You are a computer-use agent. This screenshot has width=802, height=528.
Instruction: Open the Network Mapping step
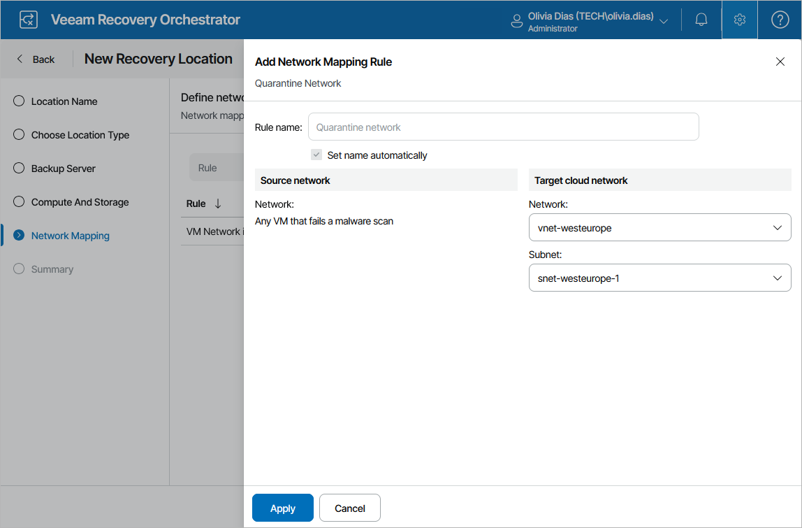click(x=71, y=236)
